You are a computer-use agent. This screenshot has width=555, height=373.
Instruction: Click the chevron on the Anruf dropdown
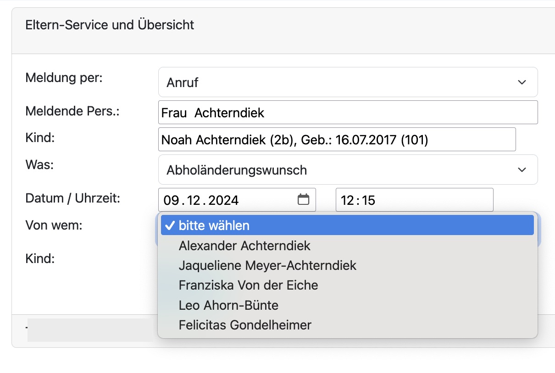[522, 82]
